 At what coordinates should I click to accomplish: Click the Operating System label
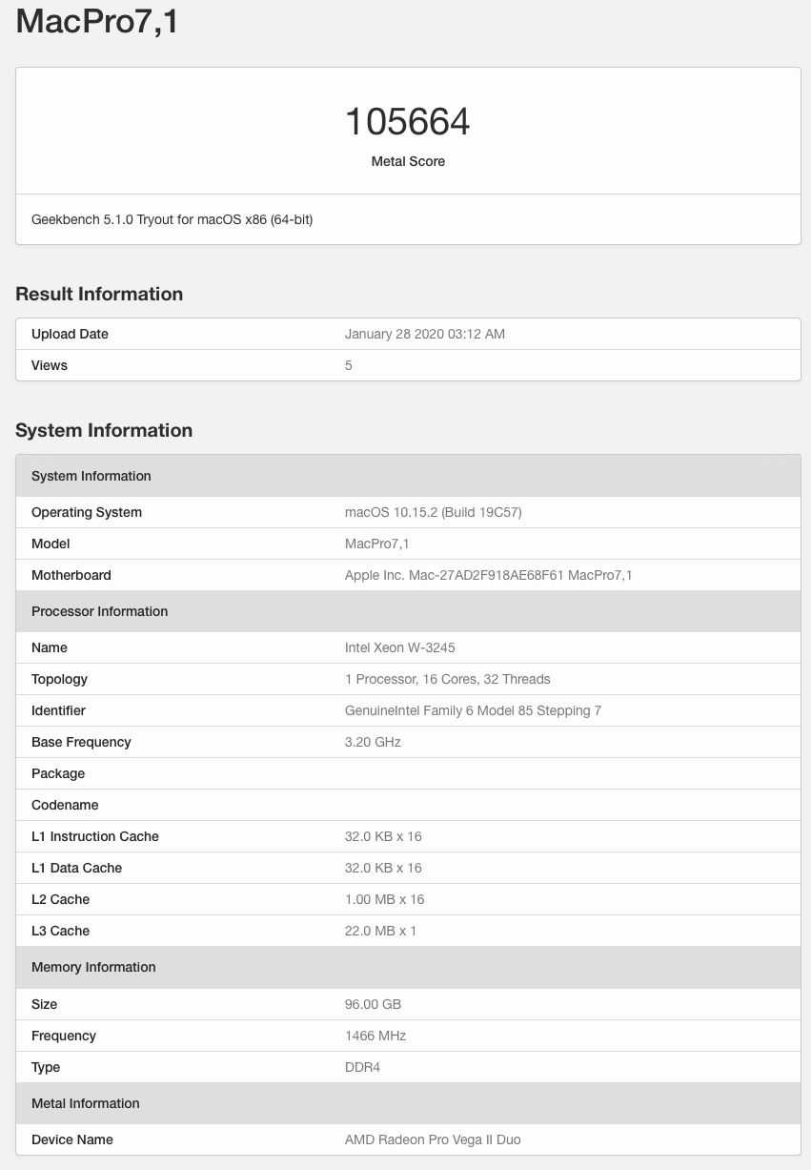87,512
